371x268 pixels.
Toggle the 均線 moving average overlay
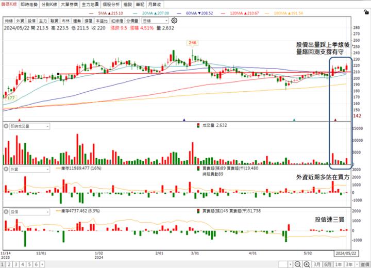9,21
